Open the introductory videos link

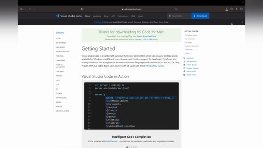tap(155, 66)
